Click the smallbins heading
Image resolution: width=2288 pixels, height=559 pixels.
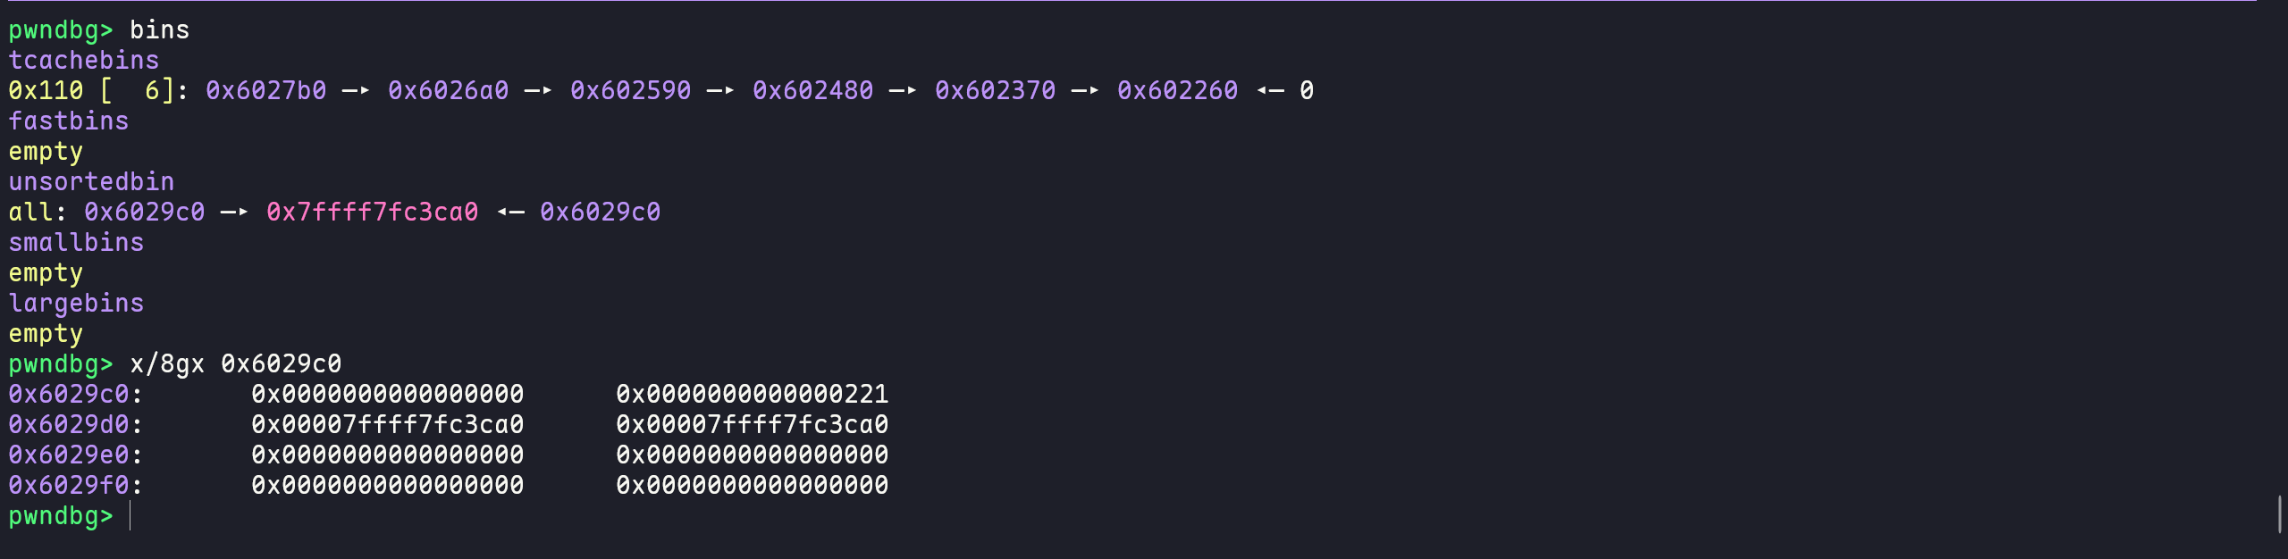pyautogui.click(x=76, y=243)
